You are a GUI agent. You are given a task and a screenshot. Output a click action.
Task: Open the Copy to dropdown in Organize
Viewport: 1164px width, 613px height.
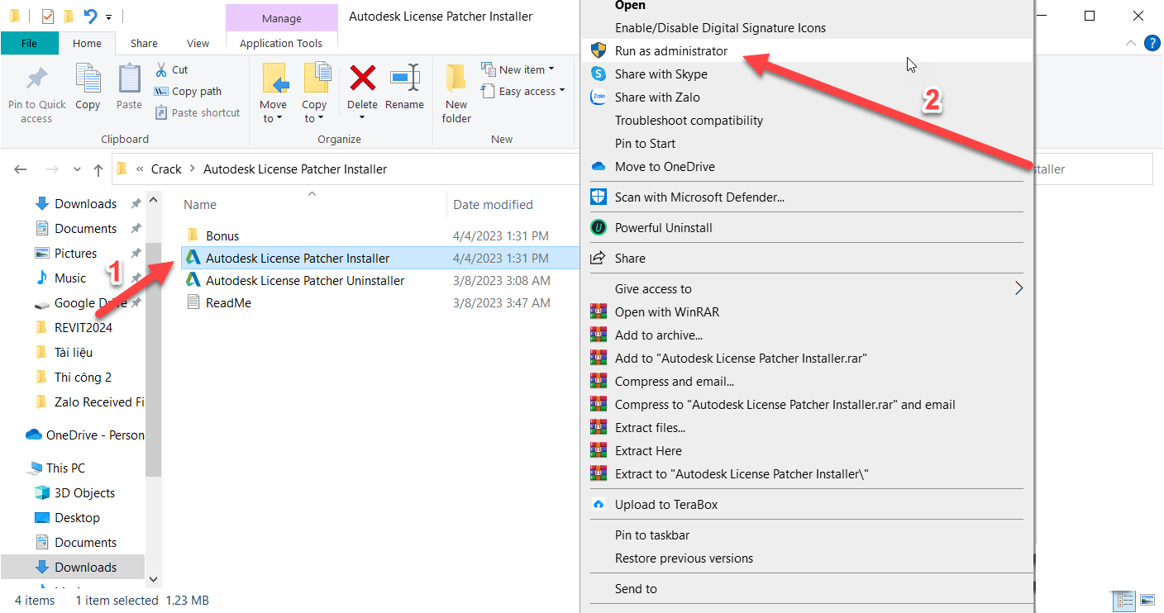pos(314,94)
